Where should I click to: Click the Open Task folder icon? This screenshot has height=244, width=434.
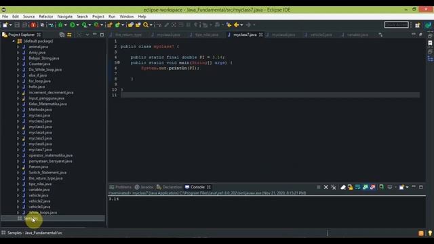138,25
